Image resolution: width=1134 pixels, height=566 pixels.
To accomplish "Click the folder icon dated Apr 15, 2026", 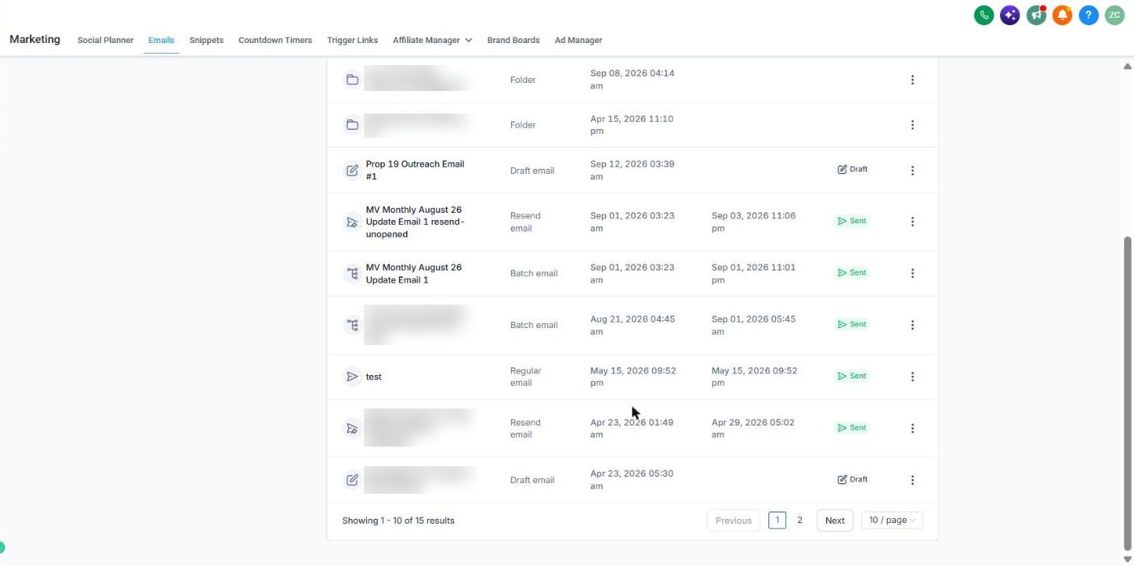I will pyautogui.click(x=352, y=125).
